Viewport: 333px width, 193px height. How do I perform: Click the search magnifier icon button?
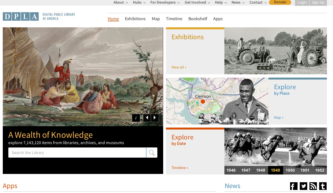[152, 153]
